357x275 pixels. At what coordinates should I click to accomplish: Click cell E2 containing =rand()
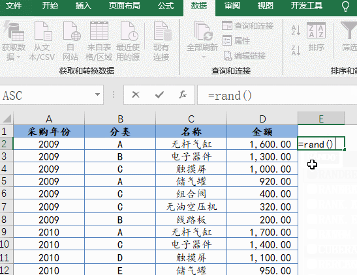321,143
